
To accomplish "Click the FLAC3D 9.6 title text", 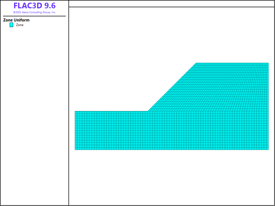I will pyautogui.click(x=34, y=6).
